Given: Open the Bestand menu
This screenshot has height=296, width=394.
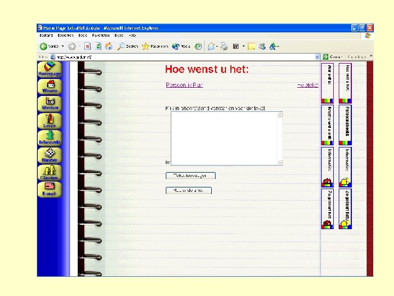Looking at the screenshot, I should point(46,36).
